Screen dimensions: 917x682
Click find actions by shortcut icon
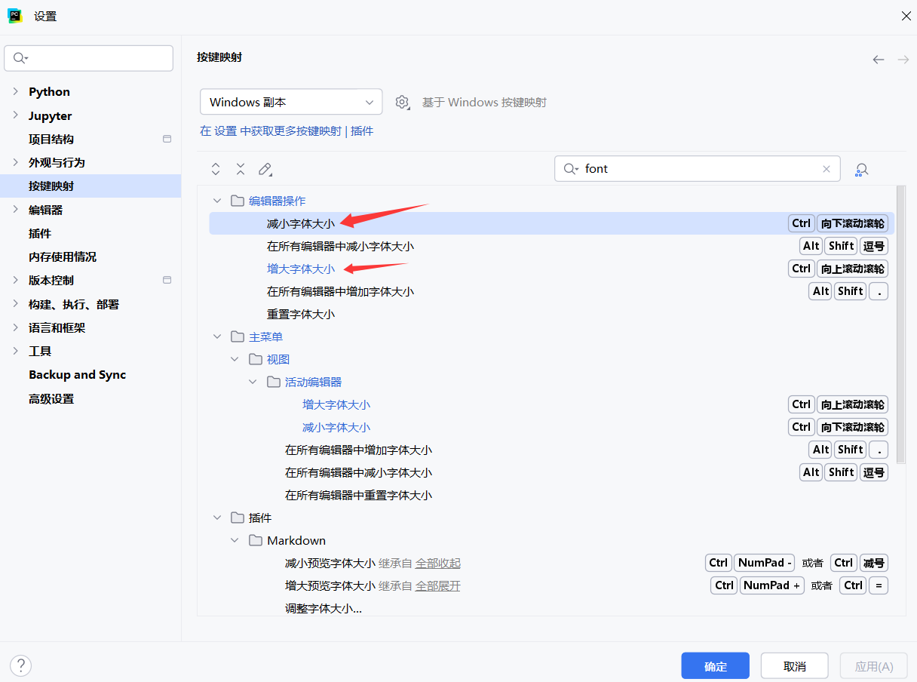[x=861, y=170]
